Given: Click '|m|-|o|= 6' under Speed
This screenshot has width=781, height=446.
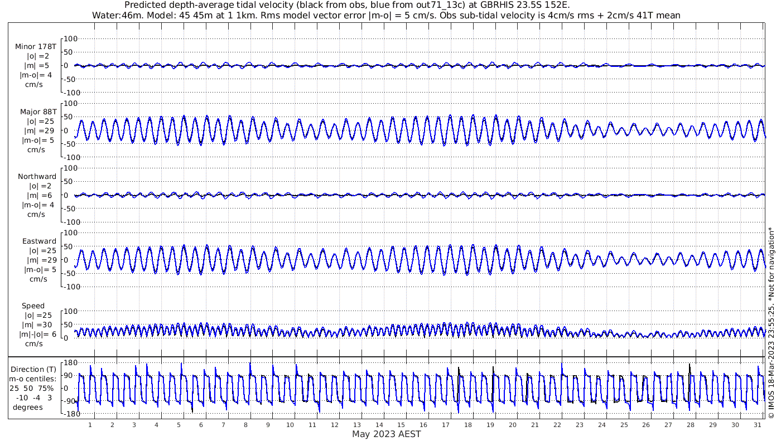Looking at the screenshot, I should coord(37,334).
